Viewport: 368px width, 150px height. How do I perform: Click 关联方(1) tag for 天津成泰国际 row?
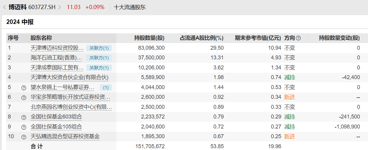click(x=99, y=68)
